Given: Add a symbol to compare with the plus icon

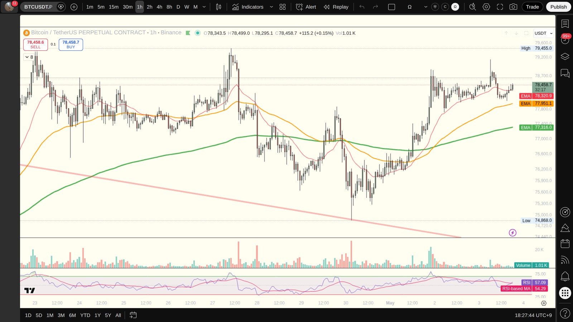Looking at the screenshot, I should click(74, 7).
